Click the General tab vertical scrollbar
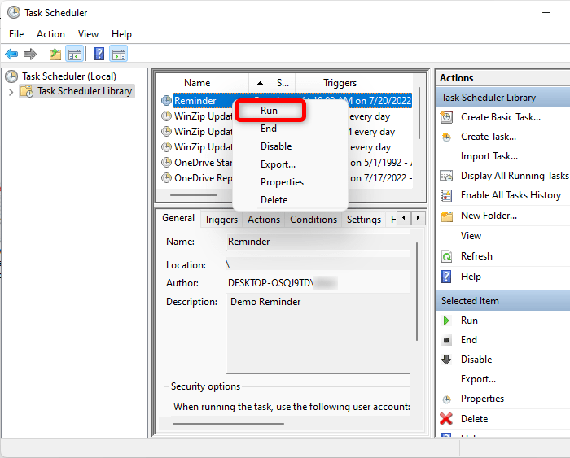 coord(417,292)
